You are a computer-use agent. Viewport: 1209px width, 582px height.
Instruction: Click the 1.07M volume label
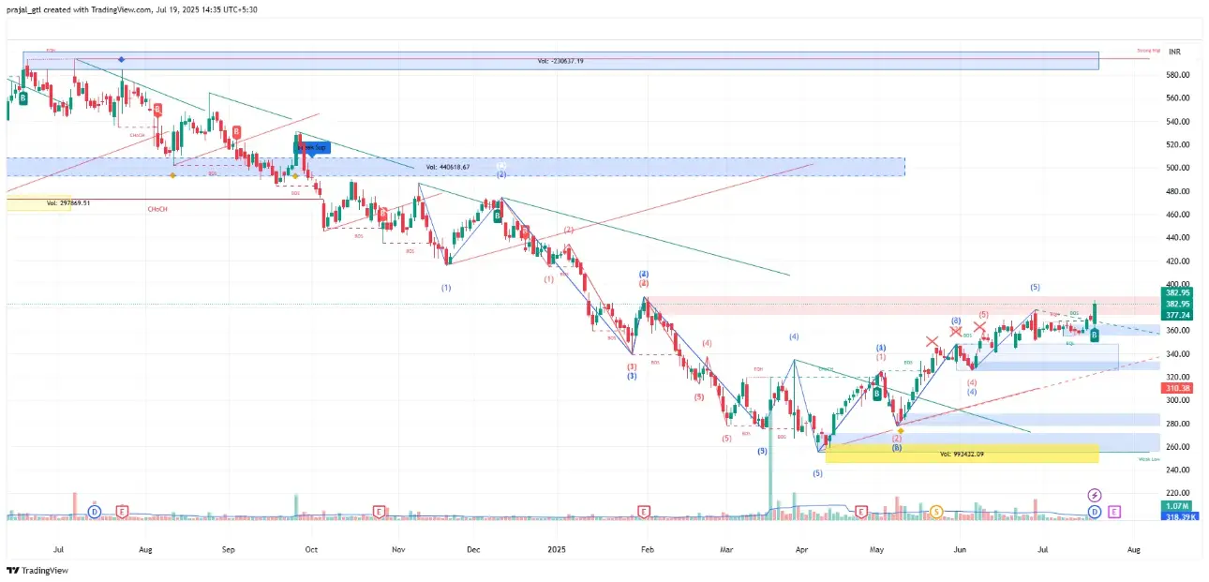tap(1177, 506)
